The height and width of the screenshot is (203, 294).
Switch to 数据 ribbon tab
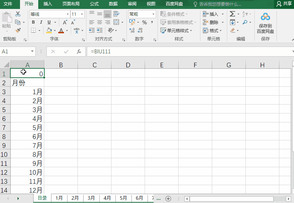[x=113, y=4]
